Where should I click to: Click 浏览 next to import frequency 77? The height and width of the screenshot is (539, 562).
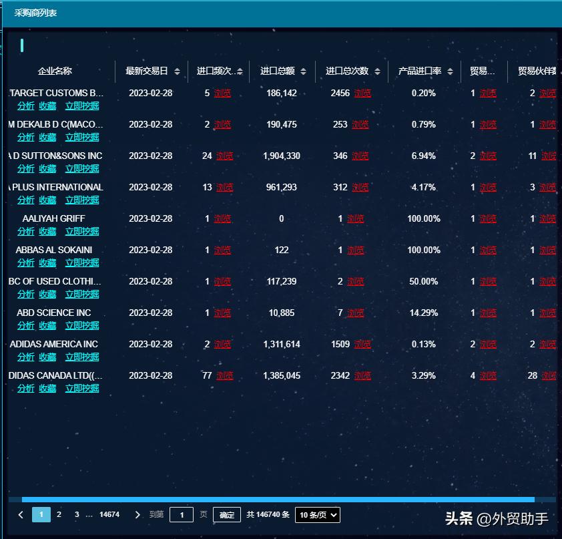[224, 376]
